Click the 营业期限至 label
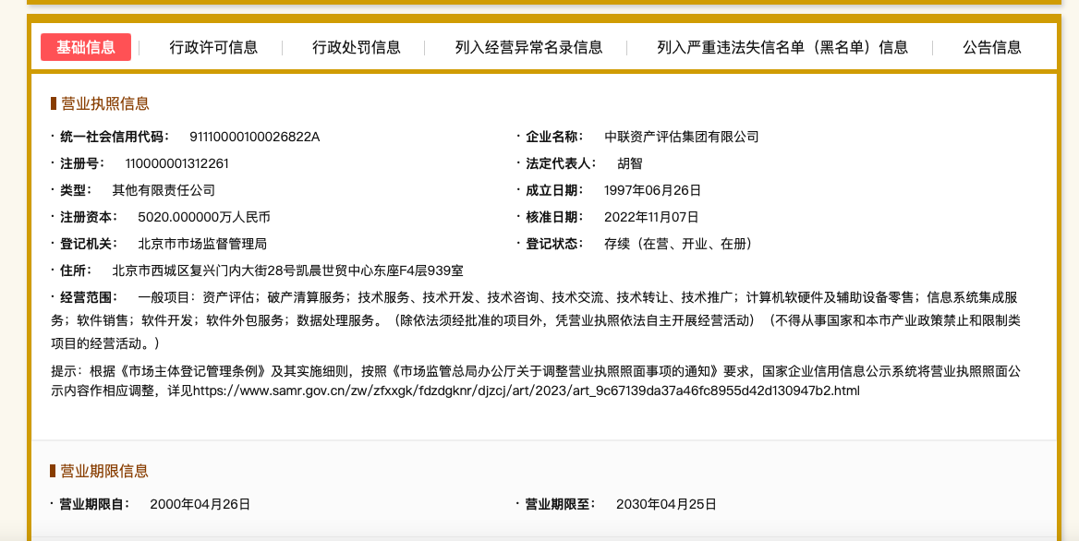Image resolution: width=1079 pixels, height=541 pixels. pos(561,504)
